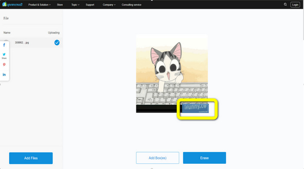Share via the Twitter icon

coord(4,55)
